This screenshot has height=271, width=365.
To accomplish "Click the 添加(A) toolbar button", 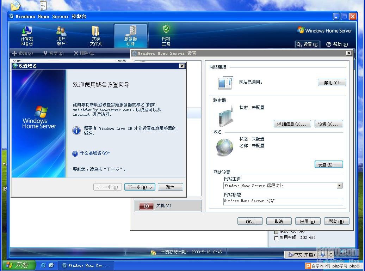I will [23, 53].
